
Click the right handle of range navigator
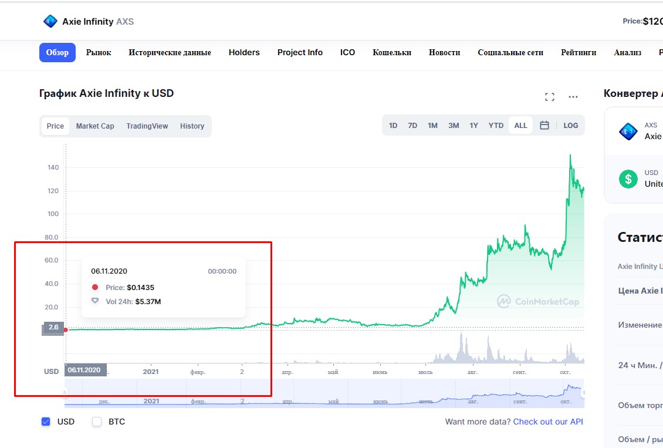(584, 393)
